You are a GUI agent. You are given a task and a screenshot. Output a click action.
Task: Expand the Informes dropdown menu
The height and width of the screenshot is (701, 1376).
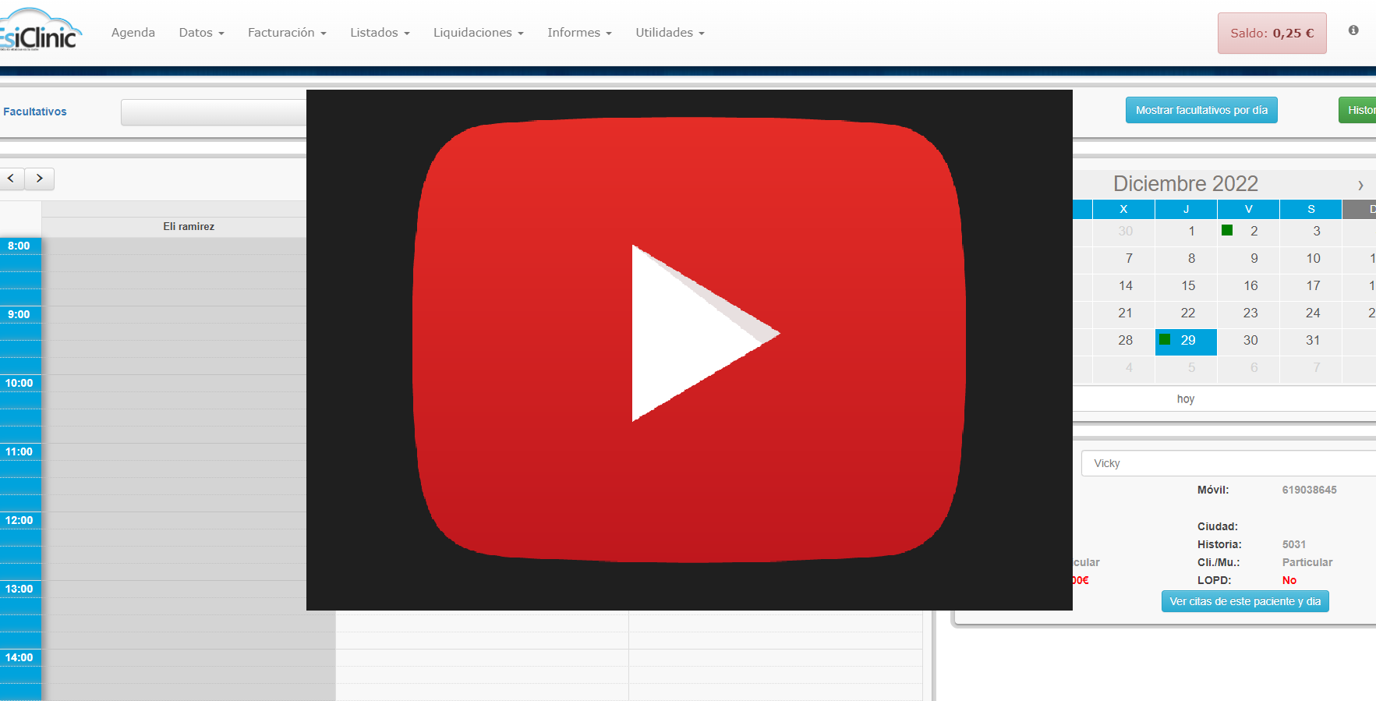(579, 33)
